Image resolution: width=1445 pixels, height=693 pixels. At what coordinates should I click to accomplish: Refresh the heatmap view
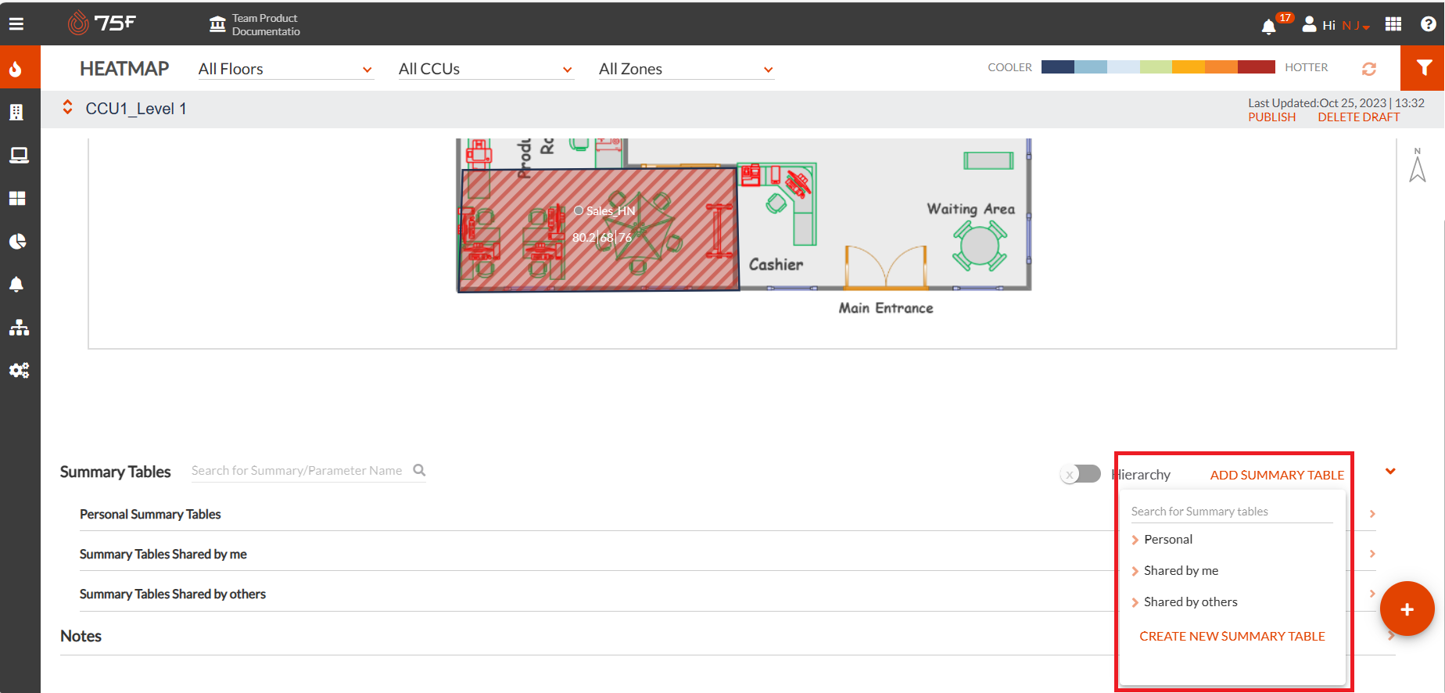1369,69
